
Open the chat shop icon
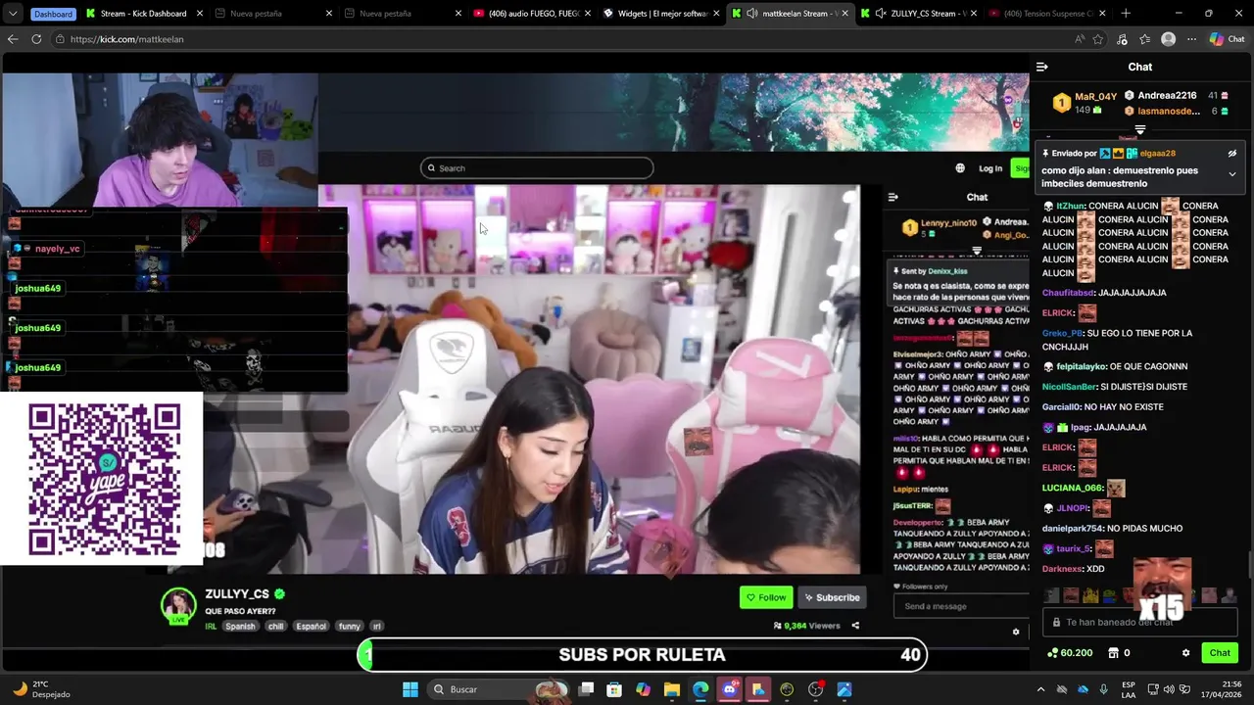(x=1113, y=653)
